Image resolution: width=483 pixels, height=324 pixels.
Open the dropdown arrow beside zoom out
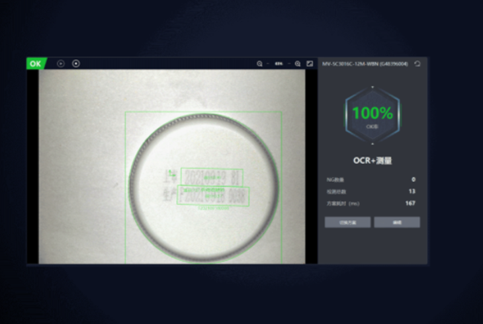(x=267, y=63)
